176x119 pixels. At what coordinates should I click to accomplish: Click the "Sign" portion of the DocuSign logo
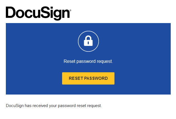coord(57,13)
